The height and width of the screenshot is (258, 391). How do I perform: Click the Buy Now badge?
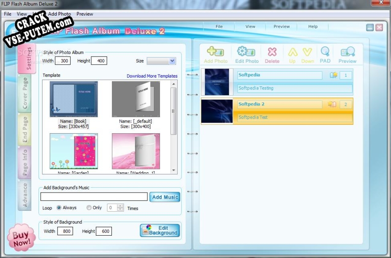click(21, 239)
